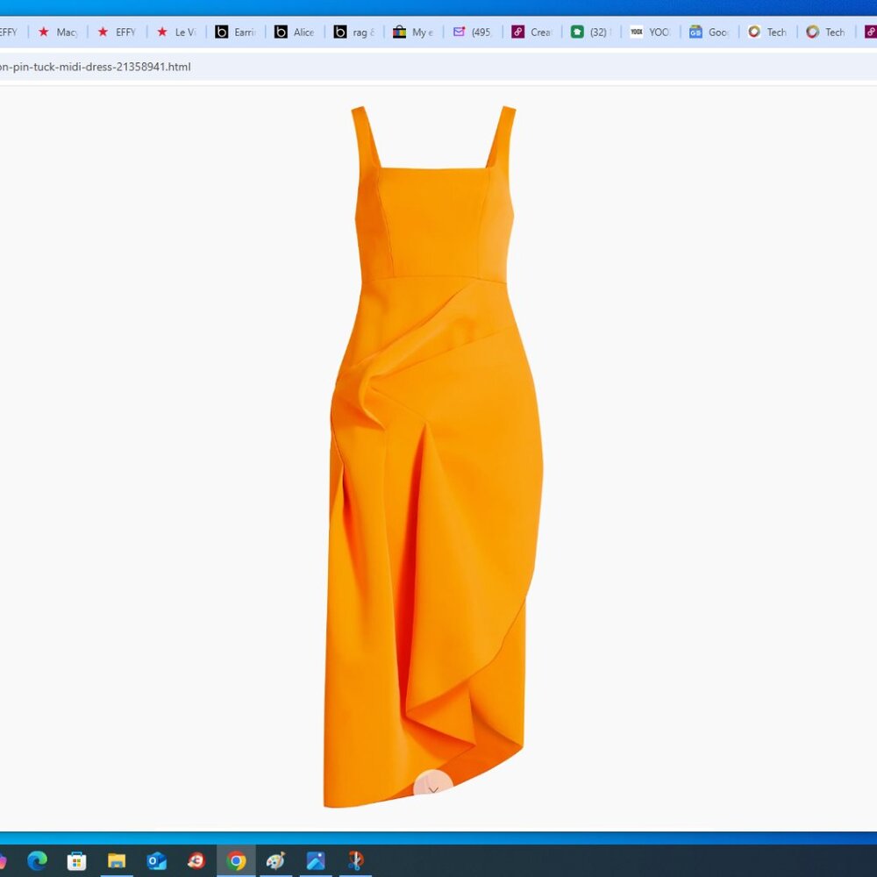The width and height of the screenshot is (877, 877).
Task: Open the email bookmark showing (495)
Action: coord(474,32)
